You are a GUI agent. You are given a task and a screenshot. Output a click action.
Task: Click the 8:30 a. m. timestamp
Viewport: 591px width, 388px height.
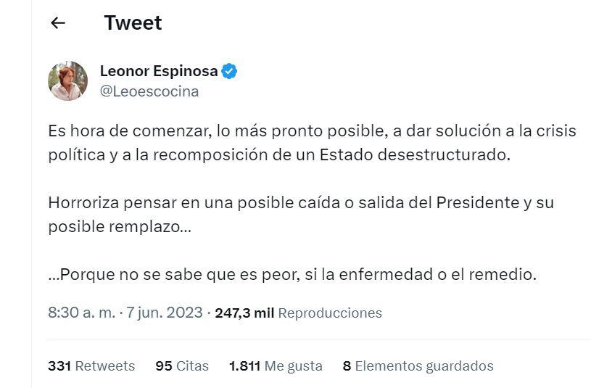[81, 313]
